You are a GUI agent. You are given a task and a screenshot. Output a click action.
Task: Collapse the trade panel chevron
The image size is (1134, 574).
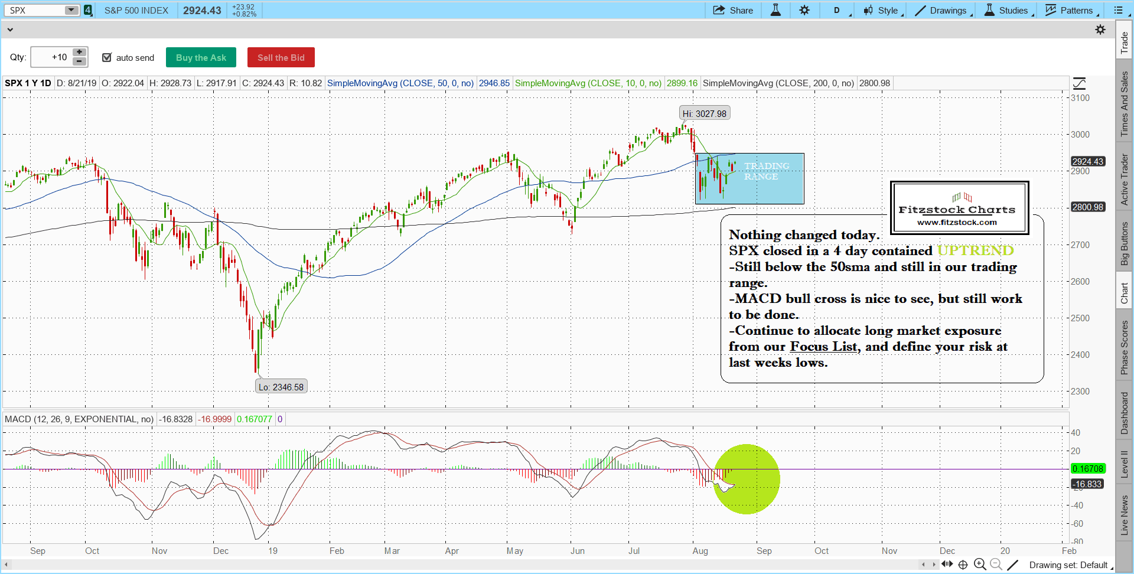(x=9, y=30)
